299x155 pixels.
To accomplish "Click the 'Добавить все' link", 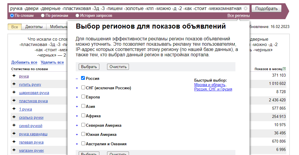I will pyautogui.click(x=24, y=62).
